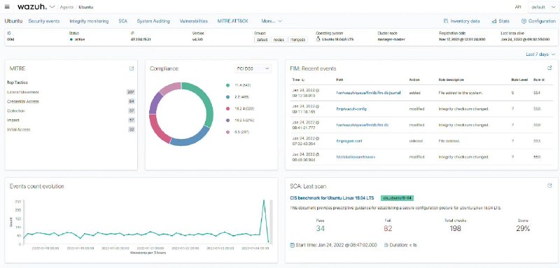Open the modified fim.db file path link
The width and height of the screenshot is (560, 268).
pos(363,125)
